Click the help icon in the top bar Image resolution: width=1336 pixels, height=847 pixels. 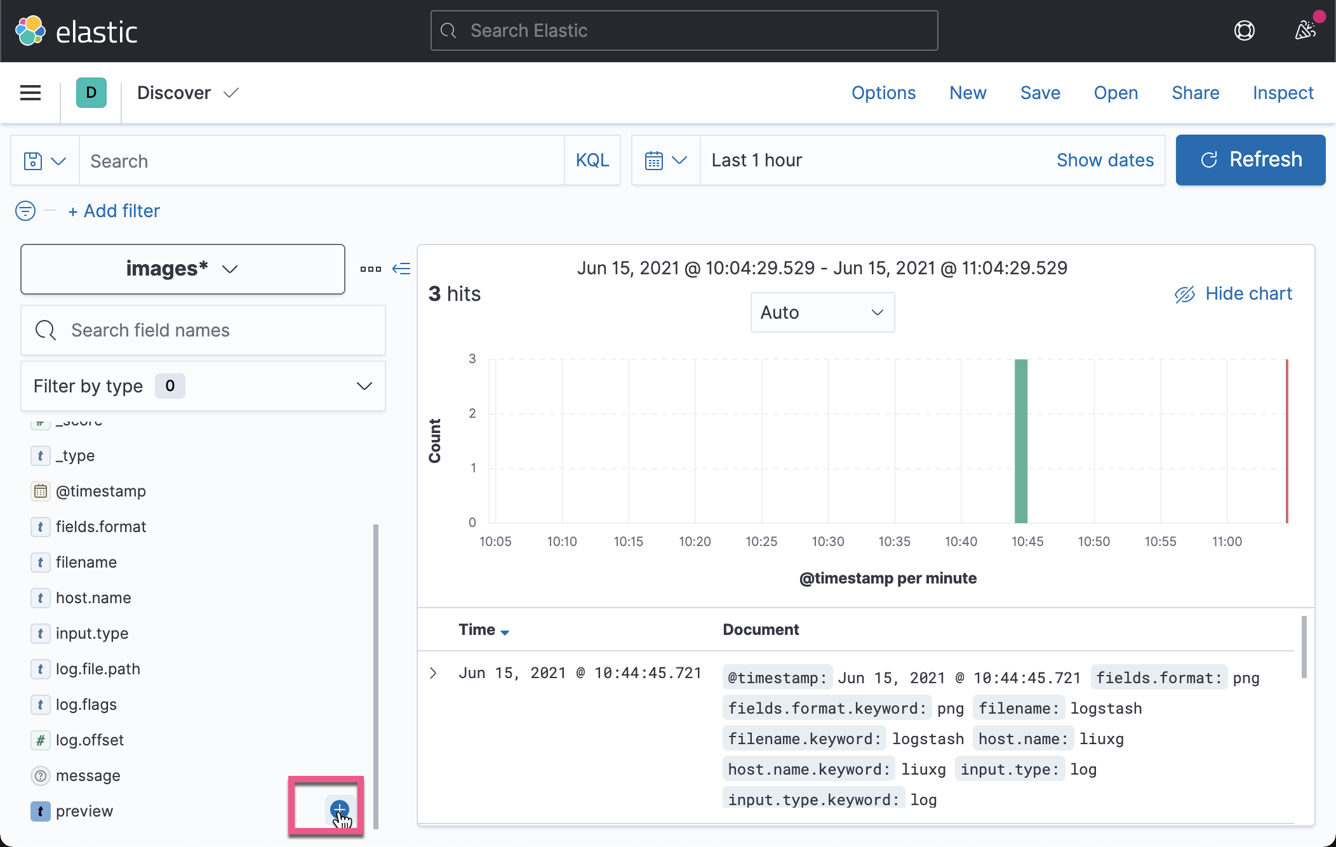pos(1245,30)
